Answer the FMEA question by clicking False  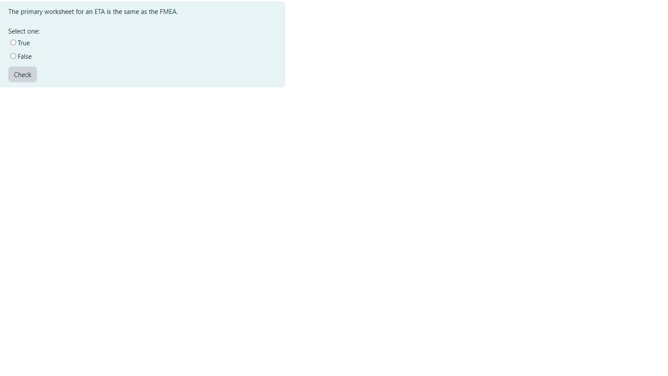(x=13, y=56)
